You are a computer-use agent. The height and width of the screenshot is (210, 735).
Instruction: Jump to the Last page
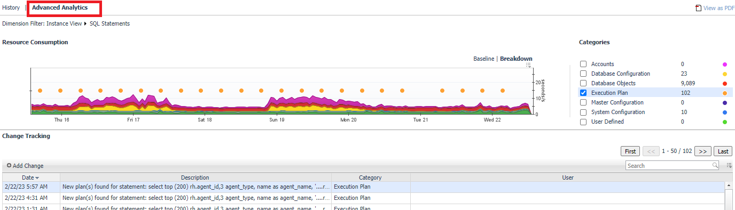[x=723, y=151]
